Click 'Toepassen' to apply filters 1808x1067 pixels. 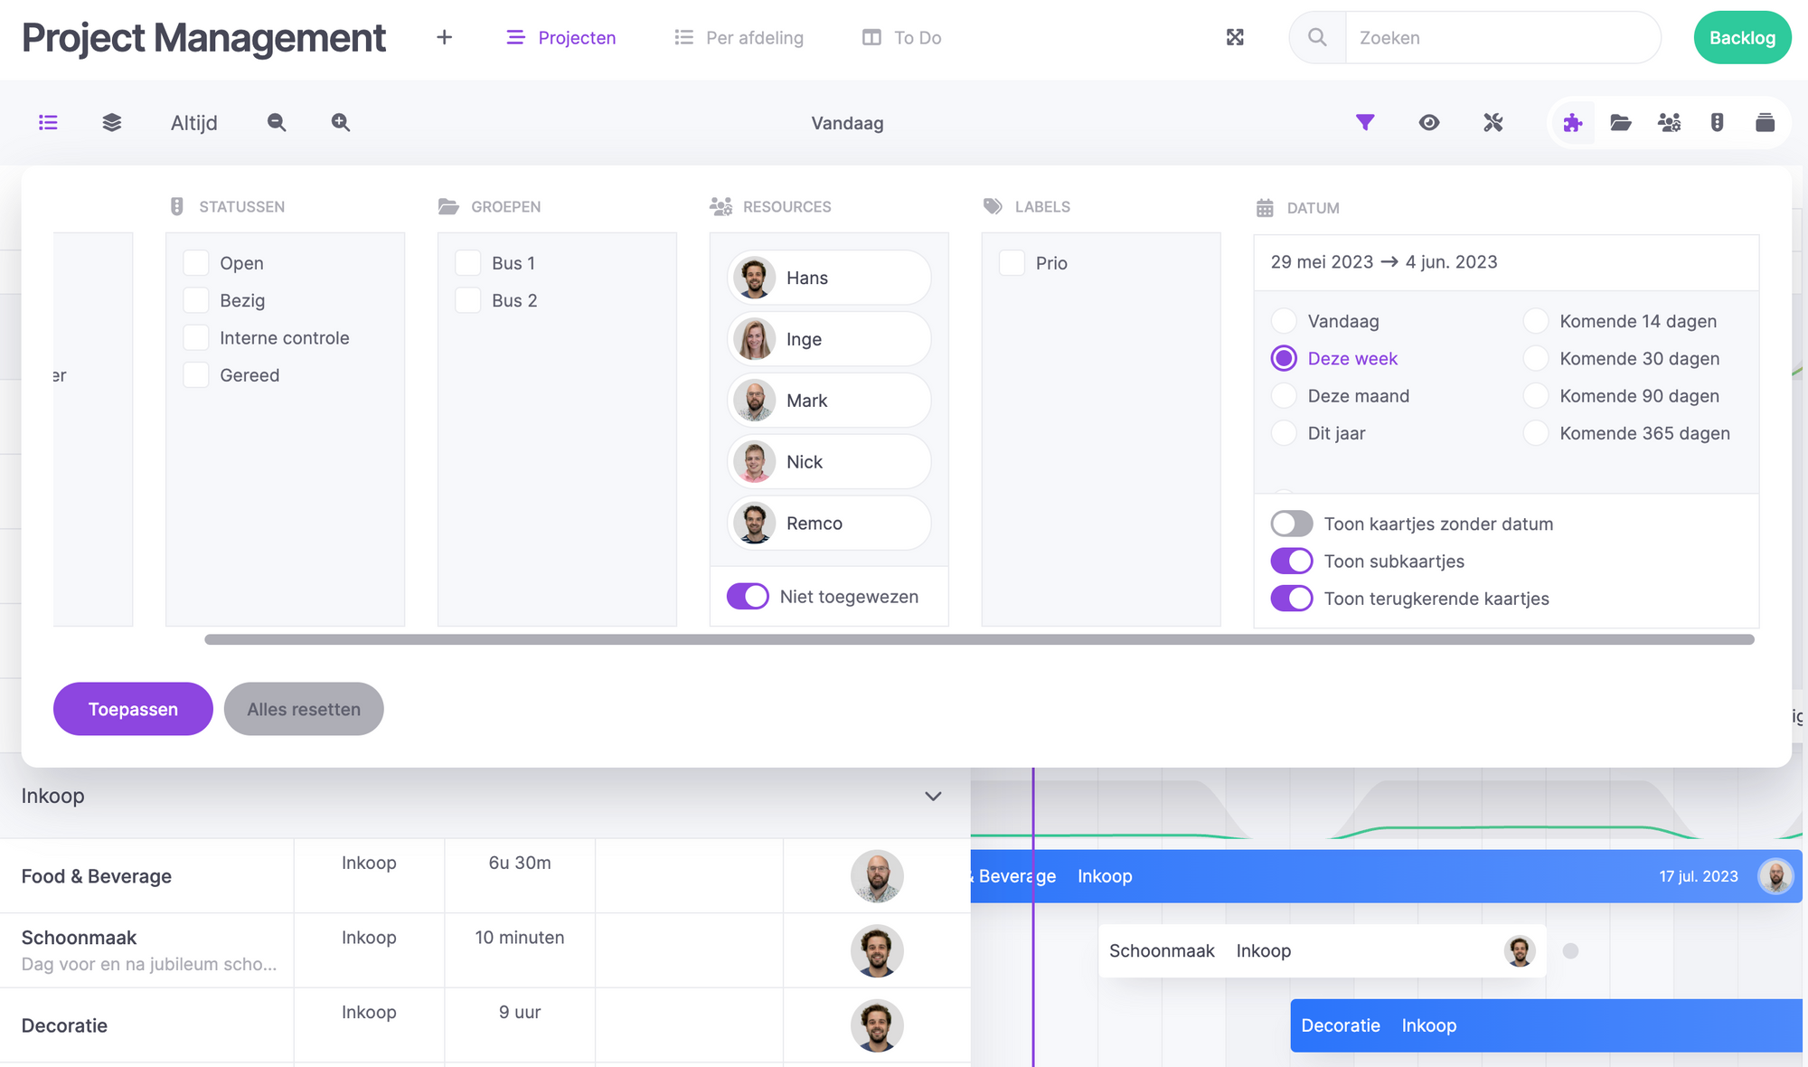(x=133, y=707)
